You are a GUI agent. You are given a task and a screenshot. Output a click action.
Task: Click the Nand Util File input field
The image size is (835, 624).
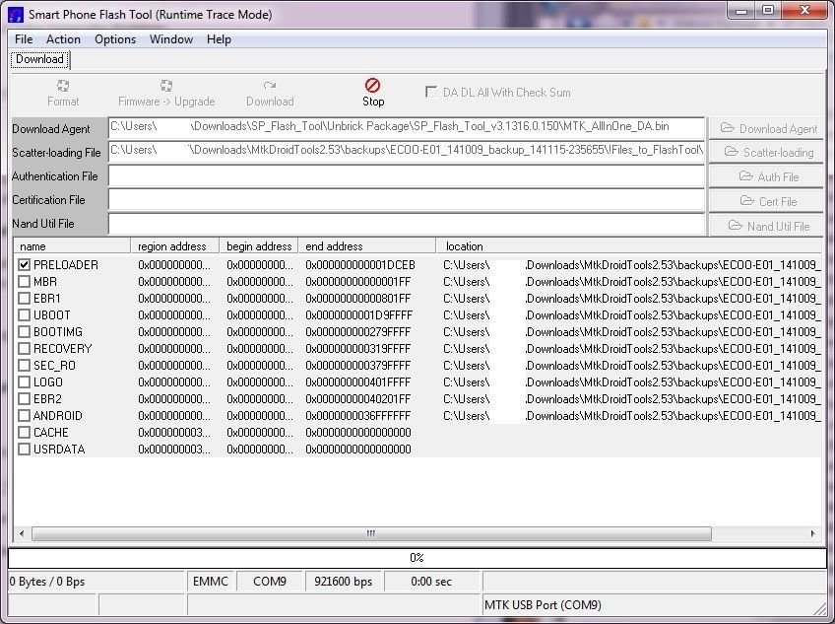tap(407, 224)
